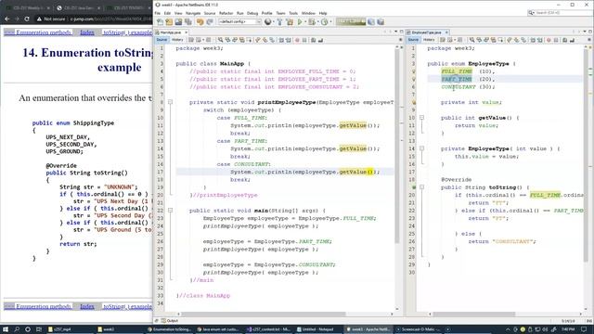
Task: Switch MainApp.java editor to Source view
Action: point(161,40)
